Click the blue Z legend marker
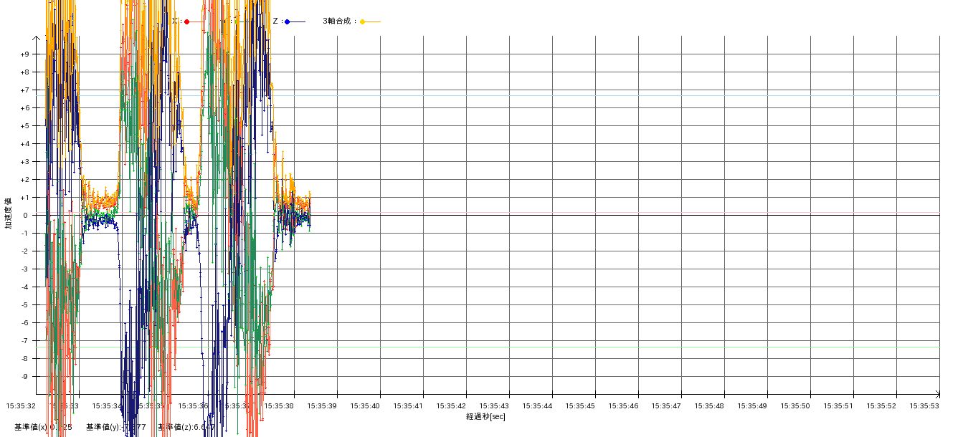The width and height of the screenshot is (968, 437). coord(287,21)
